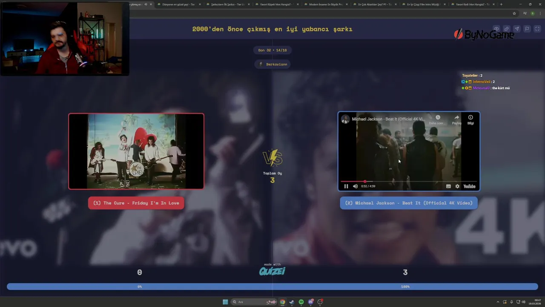Click the Toplam Oy total vote count
Viewport: 545px width, 307px height.
point(272,177)
